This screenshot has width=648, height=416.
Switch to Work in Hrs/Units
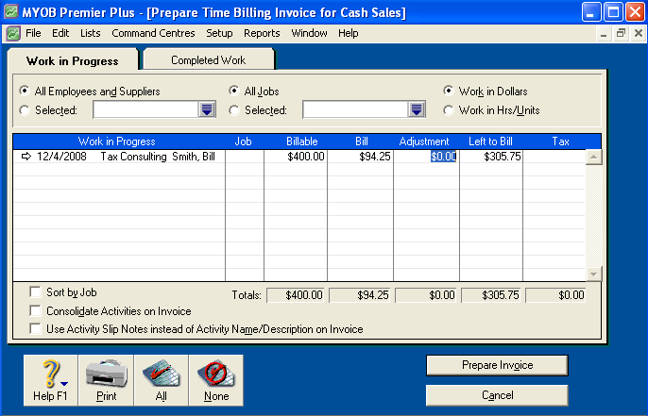pyautogui.click(x=448, y=110)
